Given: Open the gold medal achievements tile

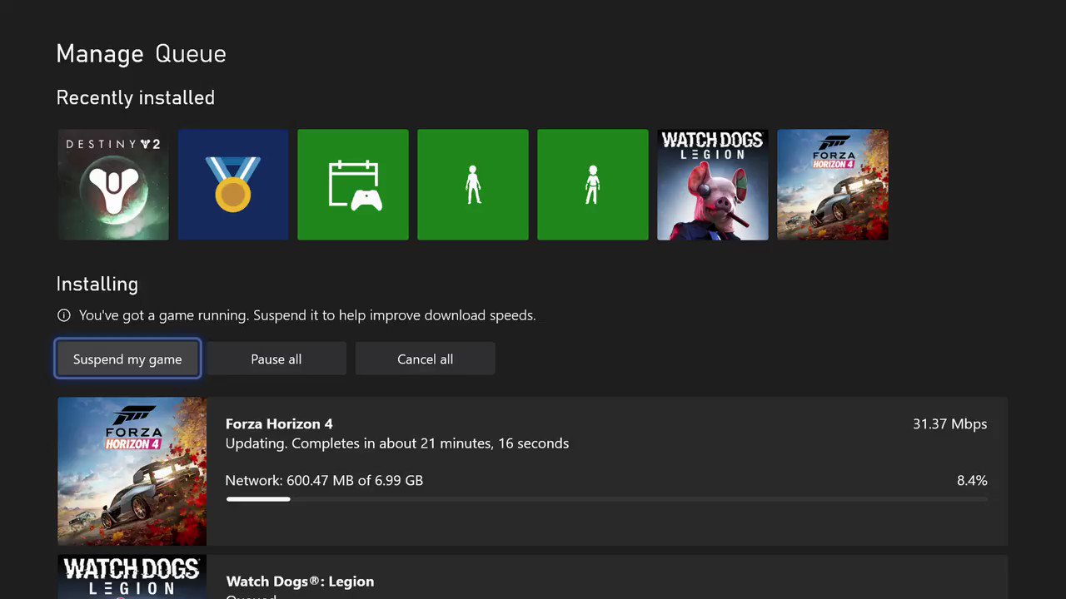Looking at the screenshot, I should (233, 185).
